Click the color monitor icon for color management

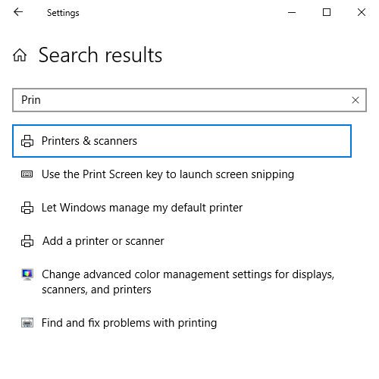click(27, 274)
